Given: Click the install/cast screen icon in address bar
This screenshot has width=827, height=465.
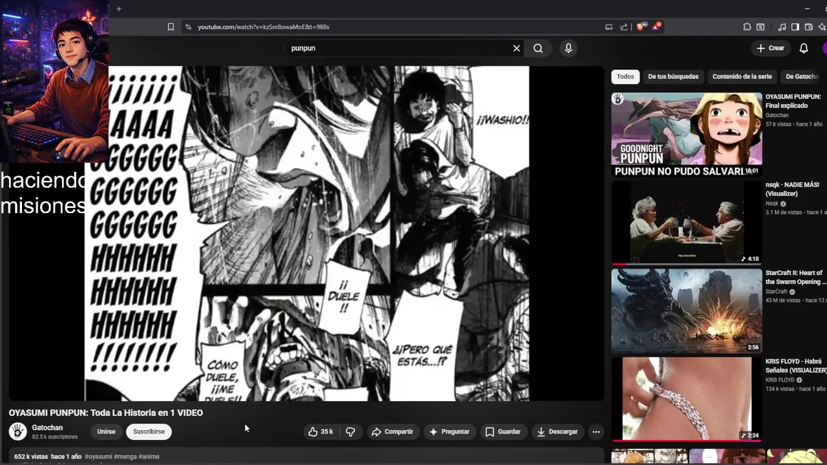Looking at the screenshot, I should tap(609, 27).
